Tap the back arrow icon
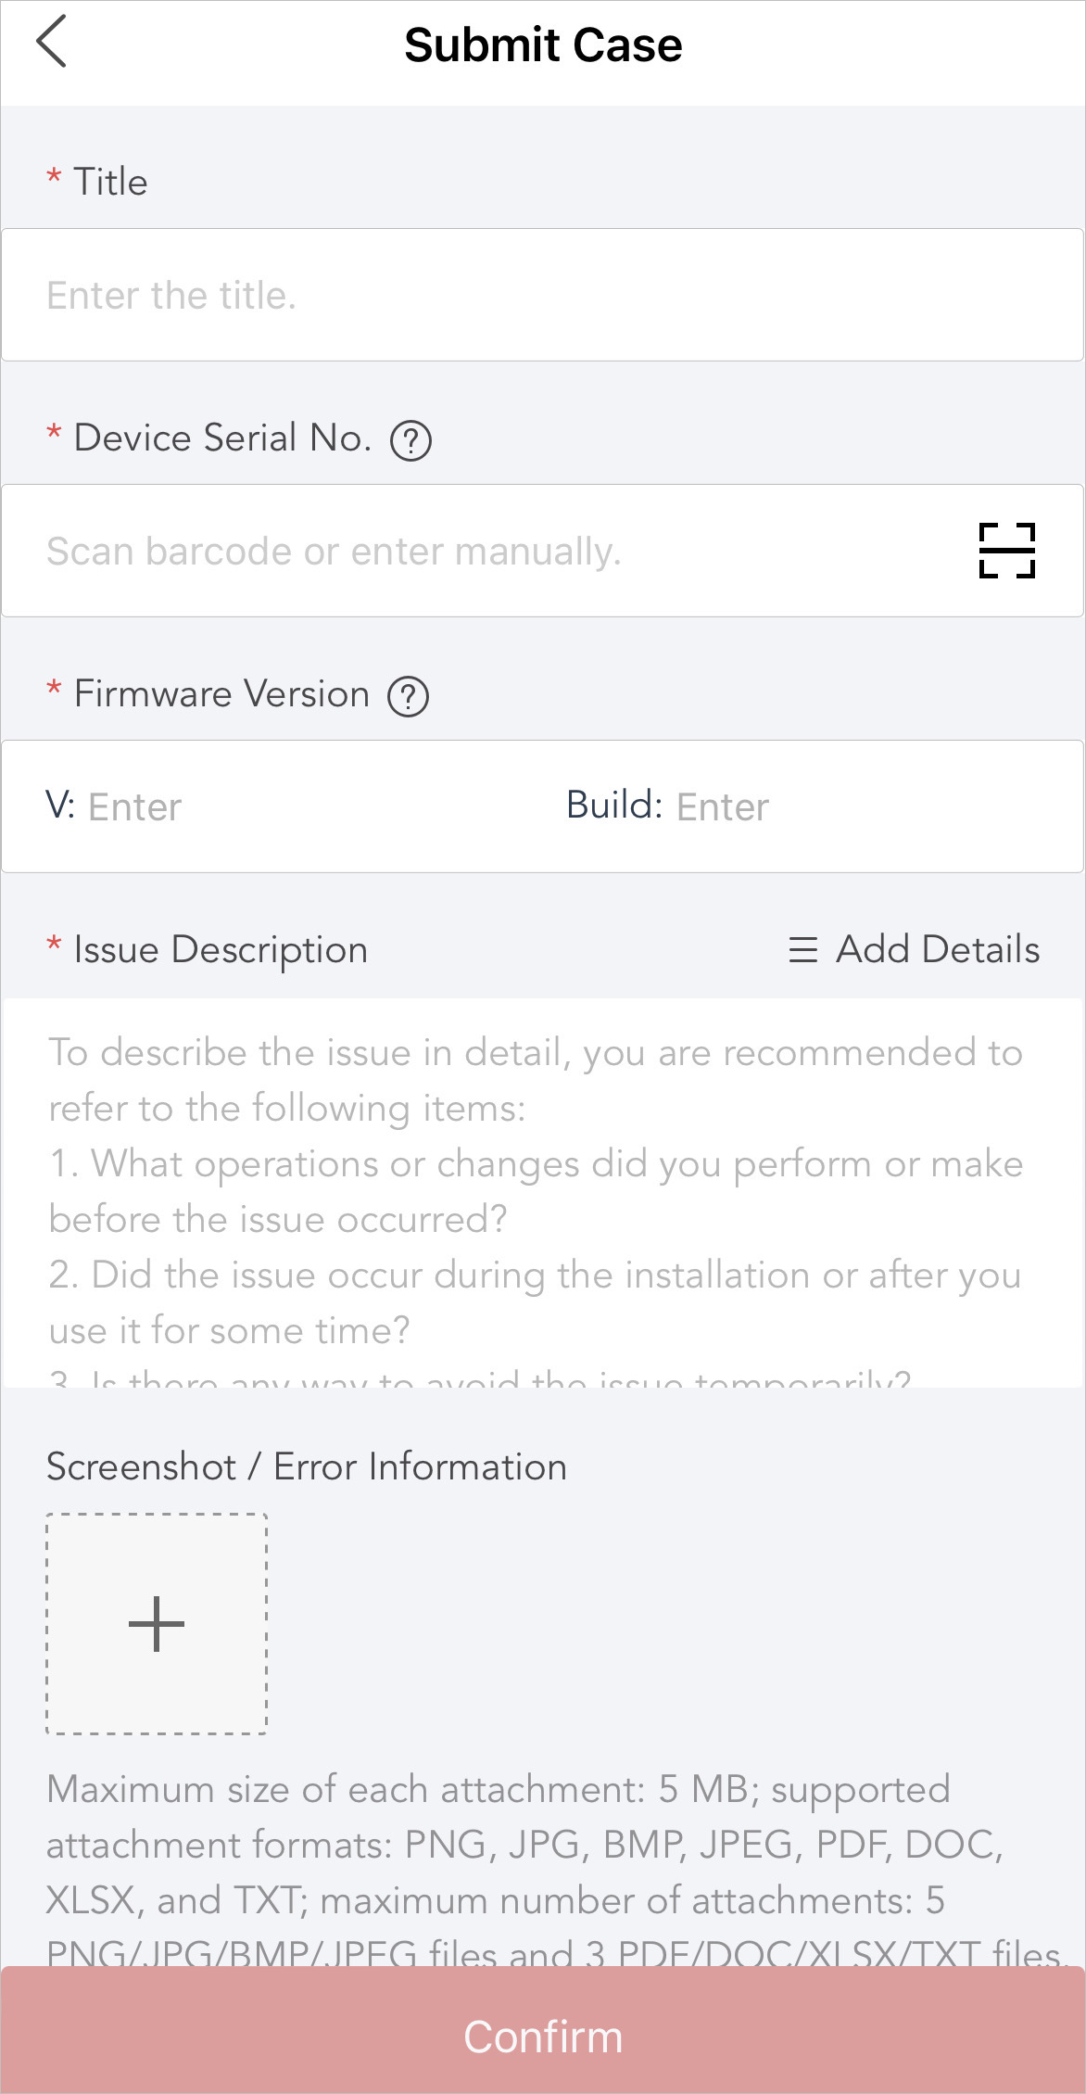The width and height of the screenshot is (1086, 2094). [x=52, y=42]
